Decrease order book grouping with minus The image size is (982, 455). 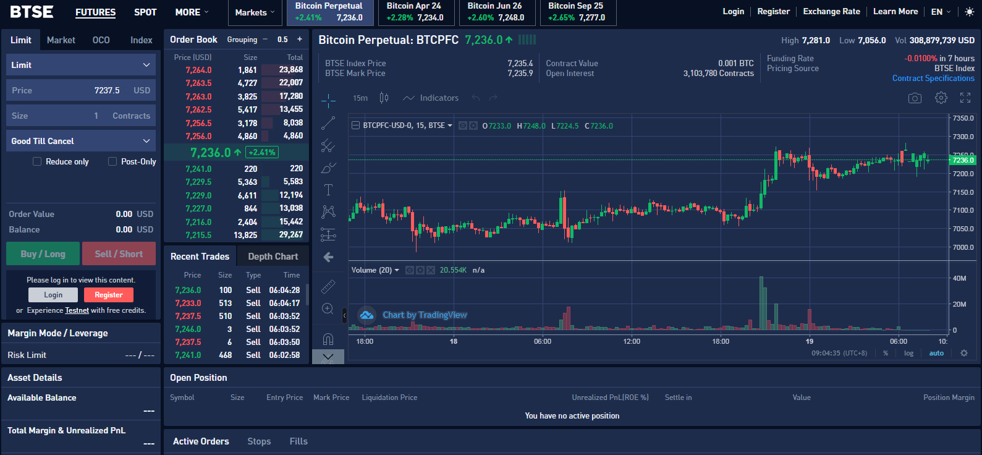[x=265, y=39]
